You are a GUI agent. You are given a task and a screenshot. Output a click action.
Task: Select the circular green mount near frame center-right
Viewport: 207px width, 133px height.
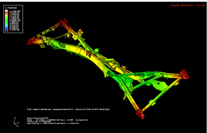click(127, 81)
